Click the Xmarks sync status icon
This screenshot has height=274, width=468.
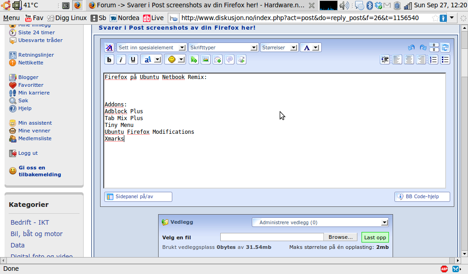click(456, 269)
